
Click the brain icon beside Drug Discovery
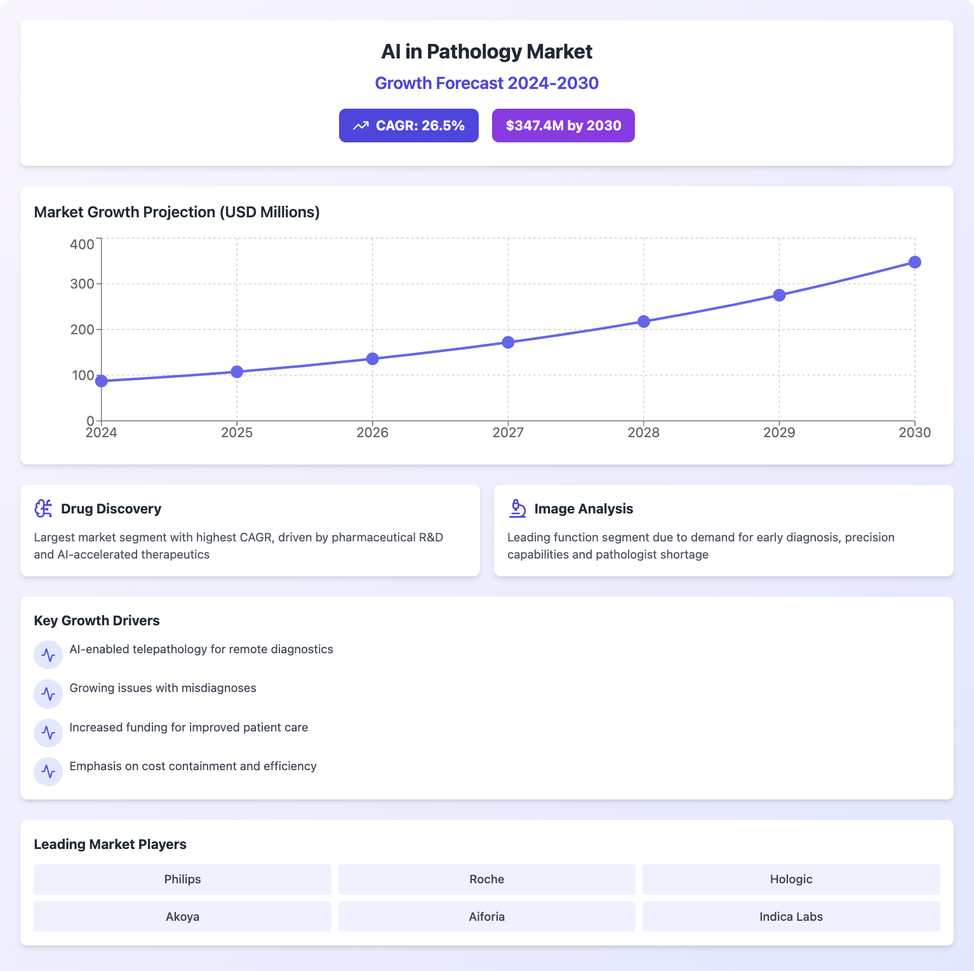click(43, 508)
